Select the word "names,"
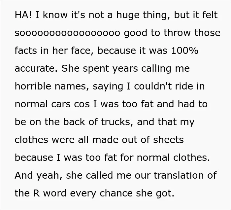The width and height of the screenshot is (231, 210). pyautogui.click(x=72, y=87)
